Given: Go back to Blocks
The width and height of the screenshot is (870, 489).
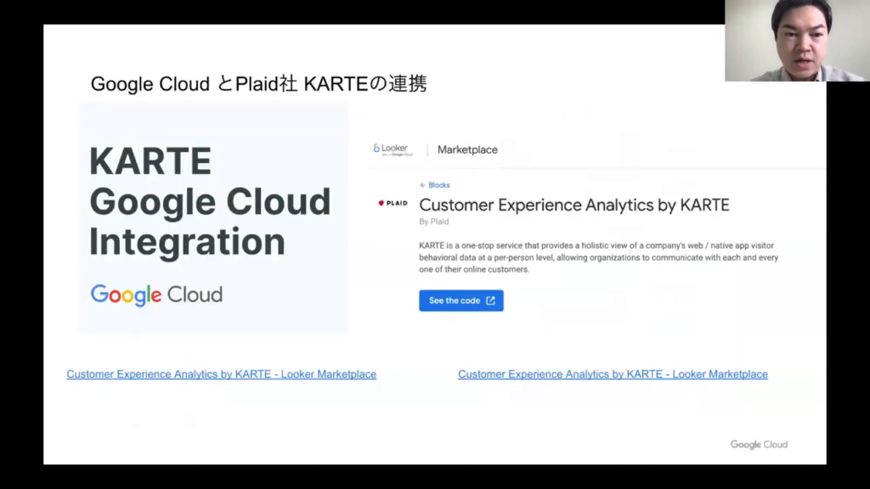Looking at the screenshot, I should pos(438,185).
